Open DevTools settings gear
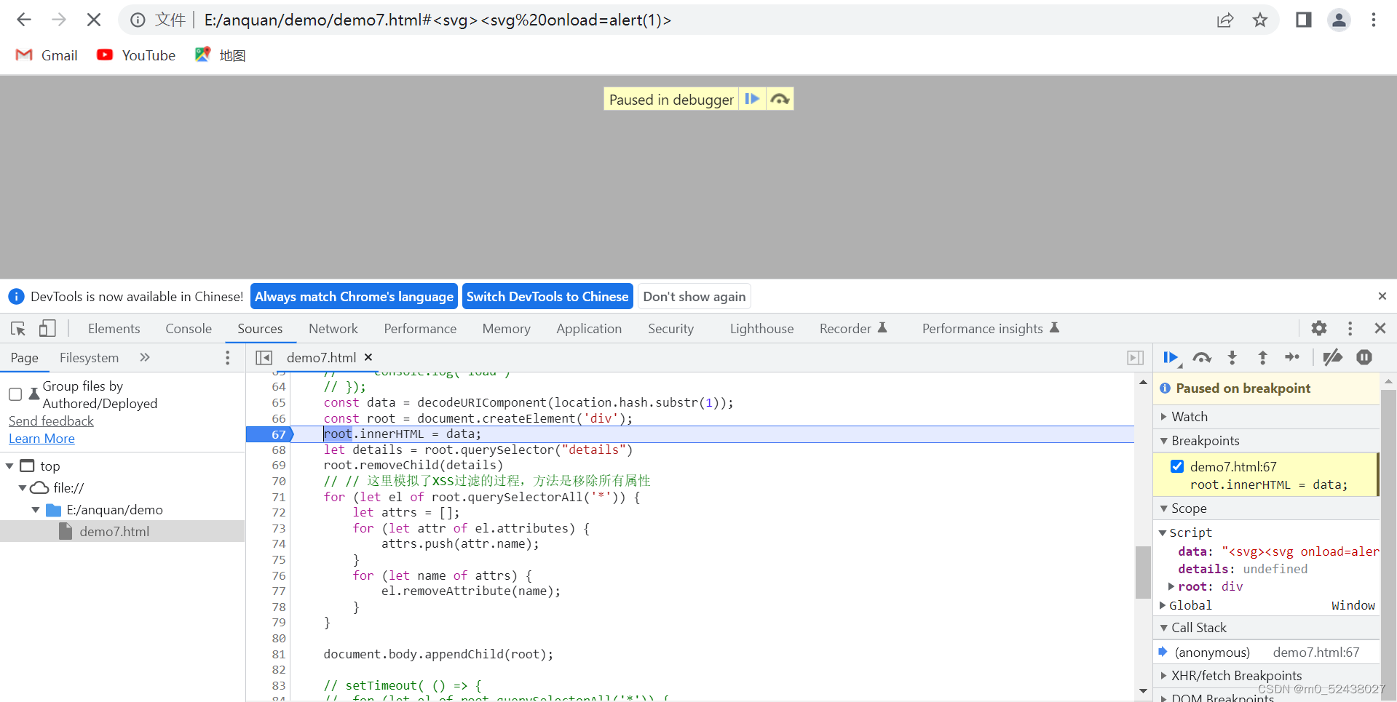This screenshot has width=1397, height=702. 1319,328
